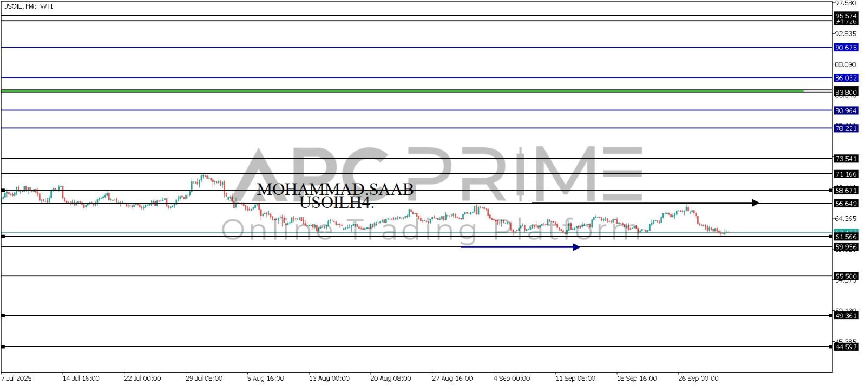Click right anchor handle of 44.597 line
Viewport: 866px width, 385px height.
(831, 347)
